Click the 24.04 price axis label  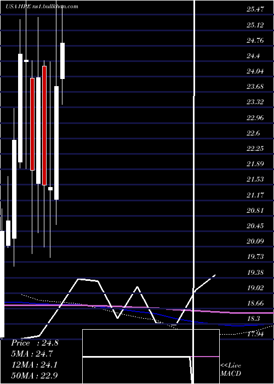[x=255, y=71]
